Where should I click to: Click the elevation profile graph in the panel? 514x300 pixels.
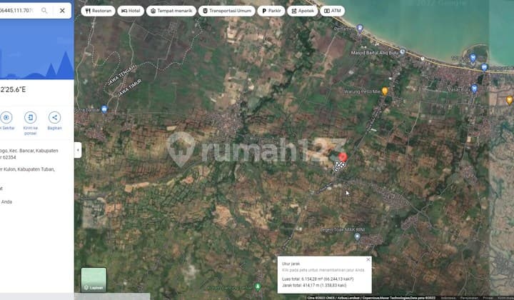pos(37,49)
